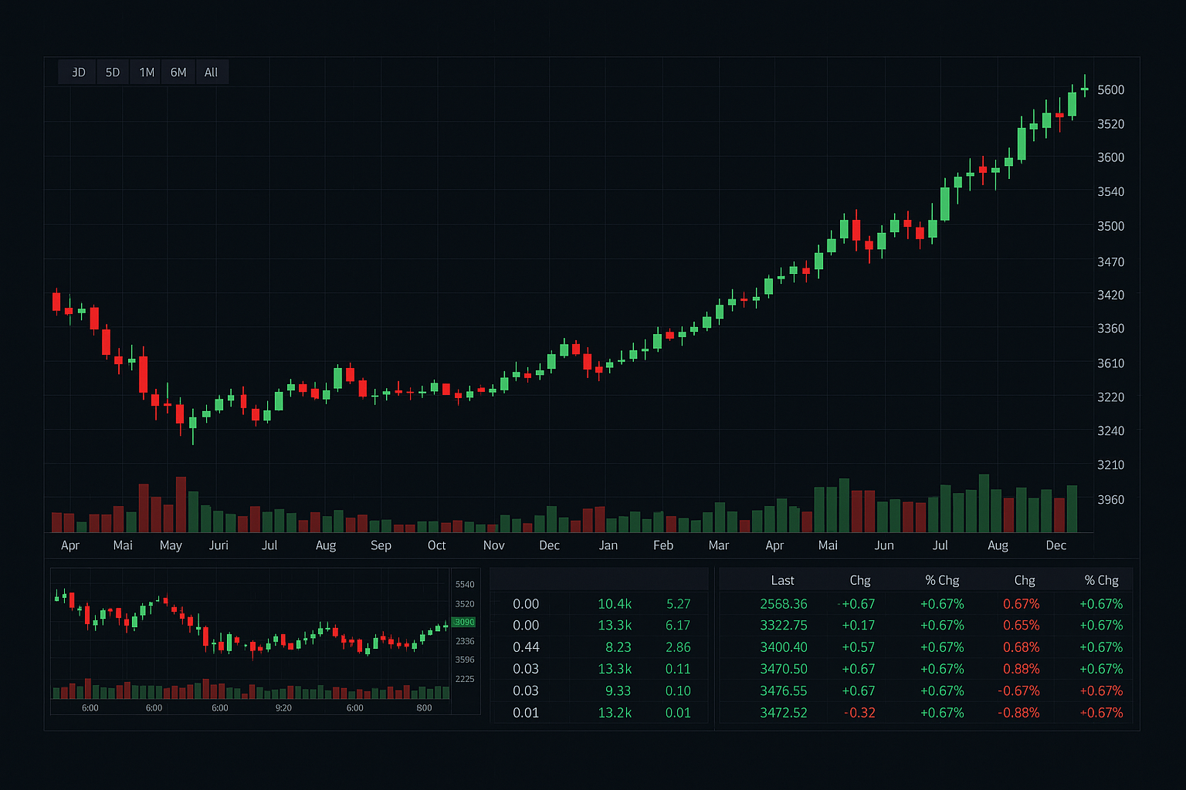This screenshot has height=790, width=1186.
Task: Open the 3322.75 quote row
Action: 783,626
